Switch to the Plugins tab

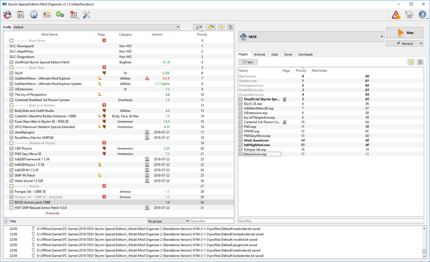pyautogui.click(x=243, y=54)
